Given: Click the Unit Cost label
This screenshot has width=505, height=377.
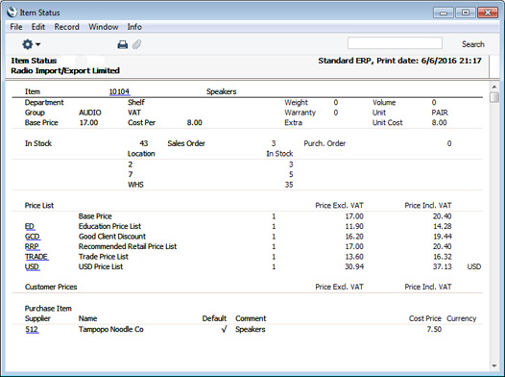Looking at the screenshot, I should pos(388,122).
